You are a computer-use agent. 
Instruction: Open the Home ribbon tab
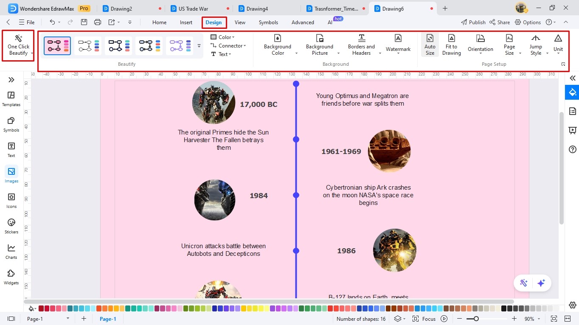tap(159, 22)
